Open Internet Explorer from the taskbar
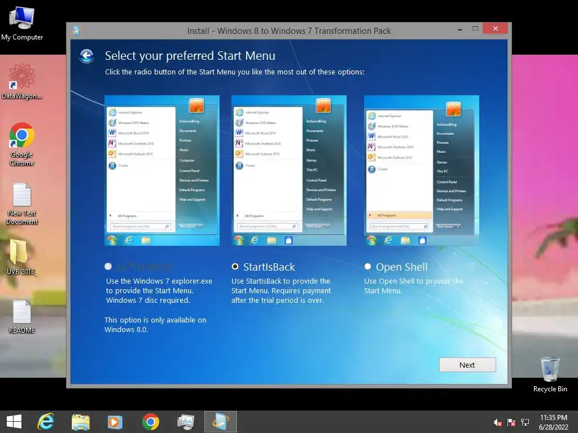 point(46,422)
